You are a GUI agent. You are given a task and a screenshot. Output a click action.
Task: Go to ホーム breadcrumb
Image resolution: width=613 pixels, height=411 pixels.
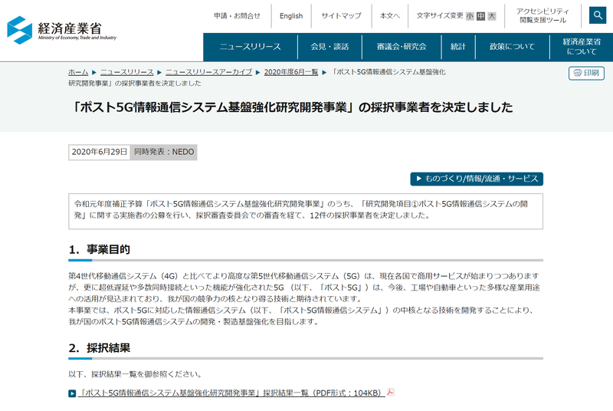click(78, 72)
